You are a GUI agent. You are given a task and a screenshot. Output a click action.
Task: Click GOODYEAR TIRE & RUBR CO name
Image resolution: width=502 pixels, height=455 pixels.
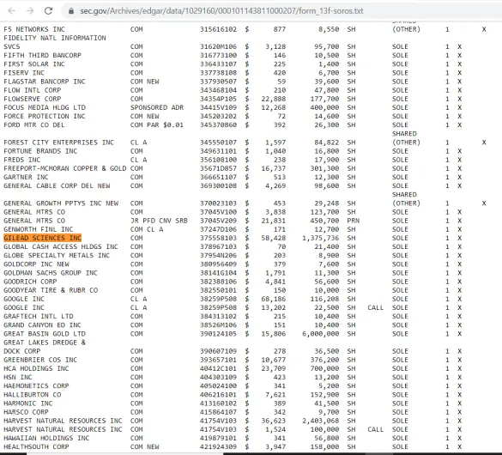pos(51,290)
